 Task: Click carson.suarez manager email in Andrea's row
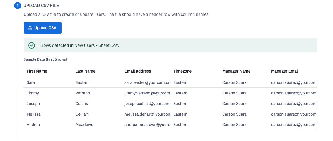pos(294,125)
